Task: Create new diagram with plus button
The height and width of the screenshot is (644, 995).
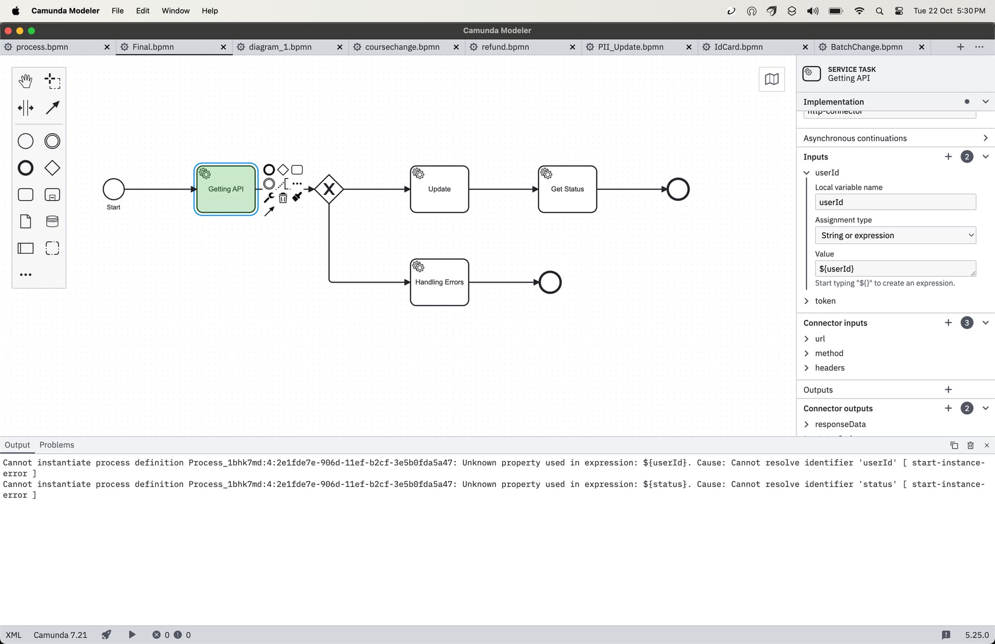Action: [960, 47]
